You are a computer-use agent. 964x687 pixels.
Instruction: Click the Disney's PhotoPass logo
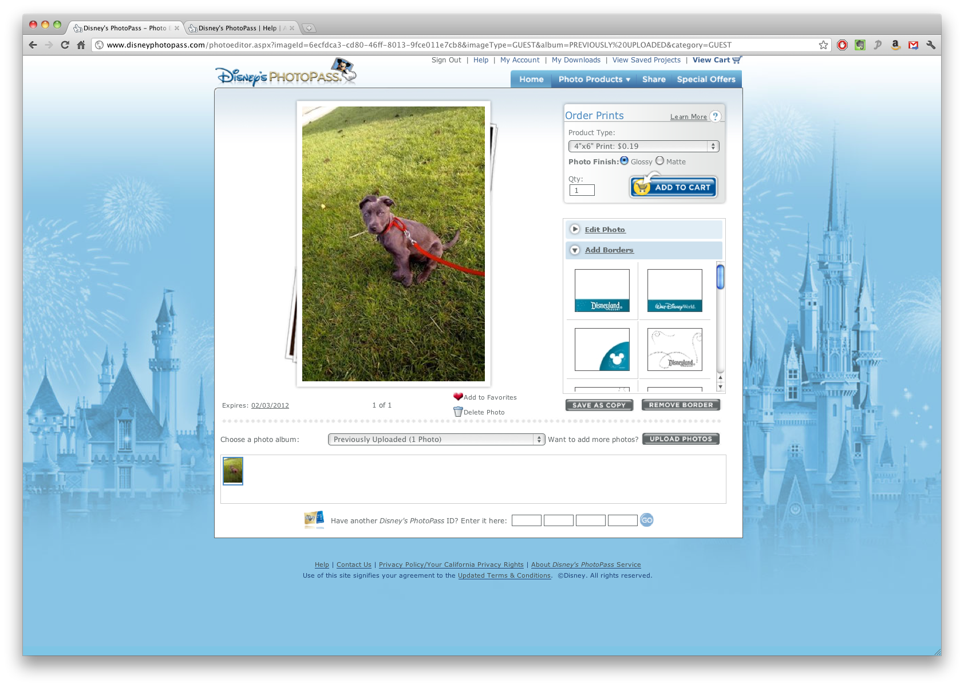[286, 73]
